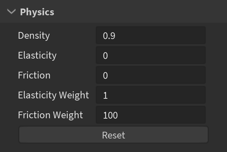The height and width of the screenshot is (152, 227).
Task: Select the Elasticity property label
Action: coord(37,55)
